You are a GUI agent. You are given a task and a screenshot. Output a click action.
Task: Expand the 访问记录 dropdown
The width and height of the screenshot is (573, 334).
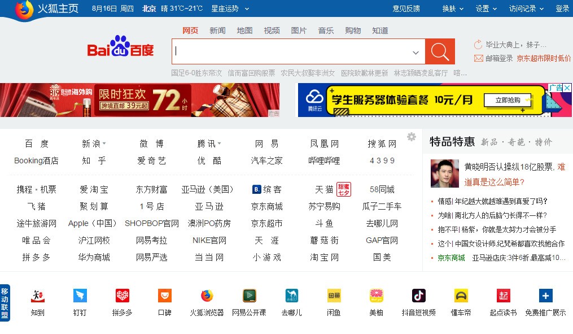[x=541, y=9]
